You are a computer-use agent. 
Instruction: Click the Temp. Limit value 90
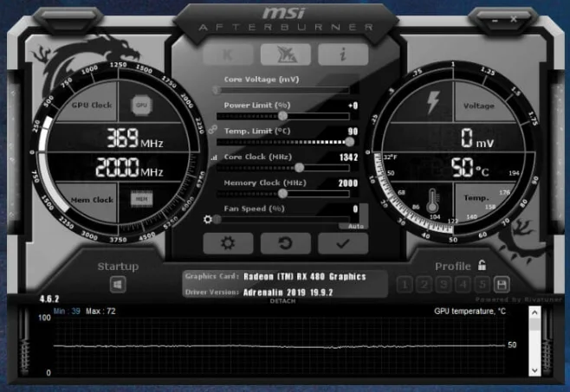(x=353, y=132)
